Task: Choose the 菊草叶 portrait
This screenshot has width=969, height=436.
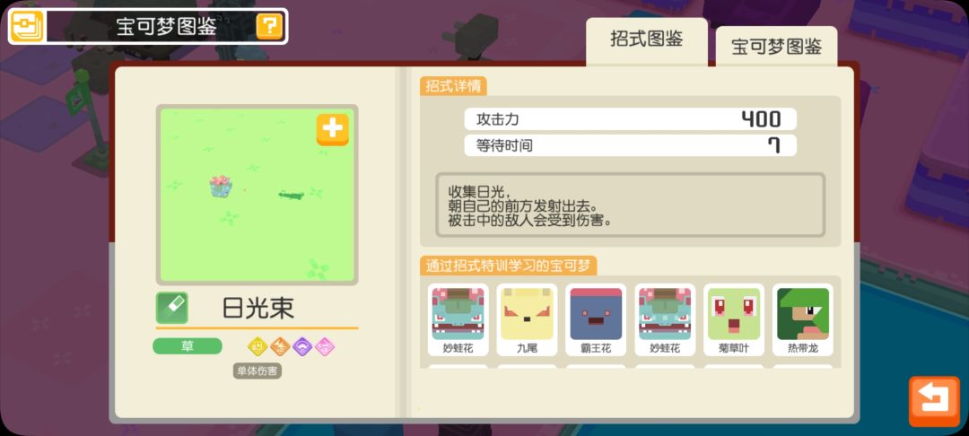Action: coord(734,319)
